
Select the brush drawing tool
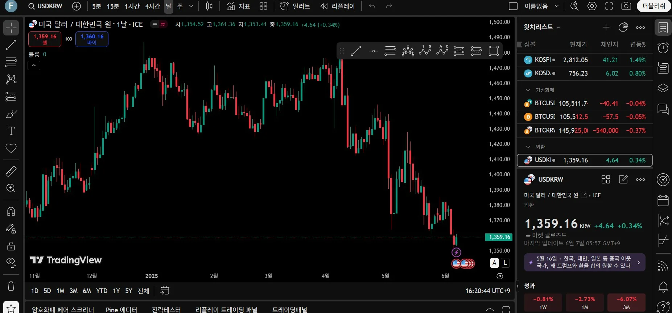click(11, 114)
